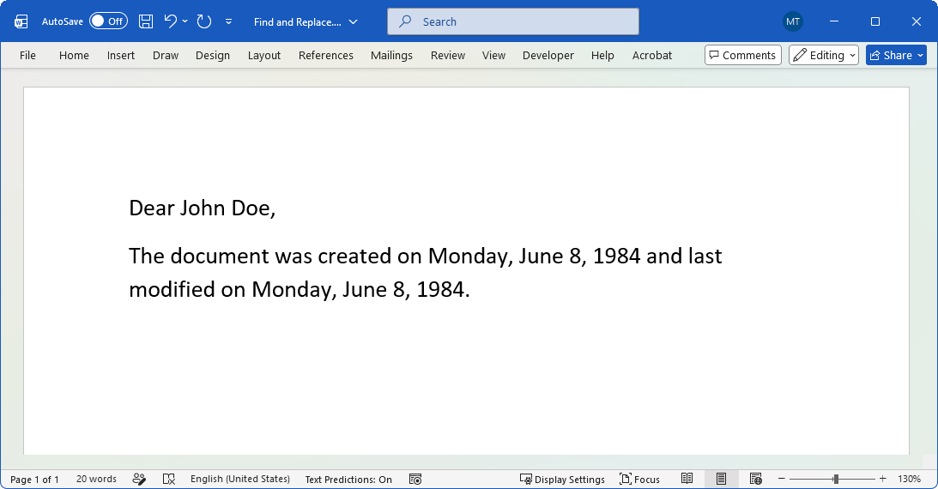Open Display Settings in status bar

[x=562, y=479]
